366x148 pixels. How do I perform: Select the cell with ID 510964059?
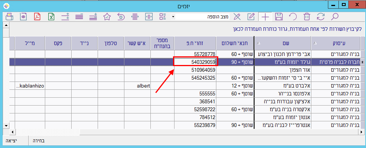pos(195,70)
